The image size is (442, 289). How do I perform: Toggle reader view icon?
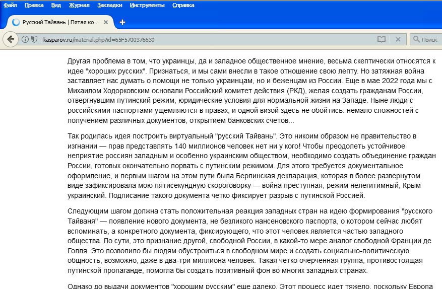382,39
